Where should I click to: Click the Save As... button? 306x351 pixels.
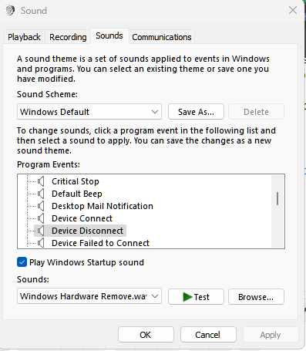pyautogui.click(x=196, y=112)
